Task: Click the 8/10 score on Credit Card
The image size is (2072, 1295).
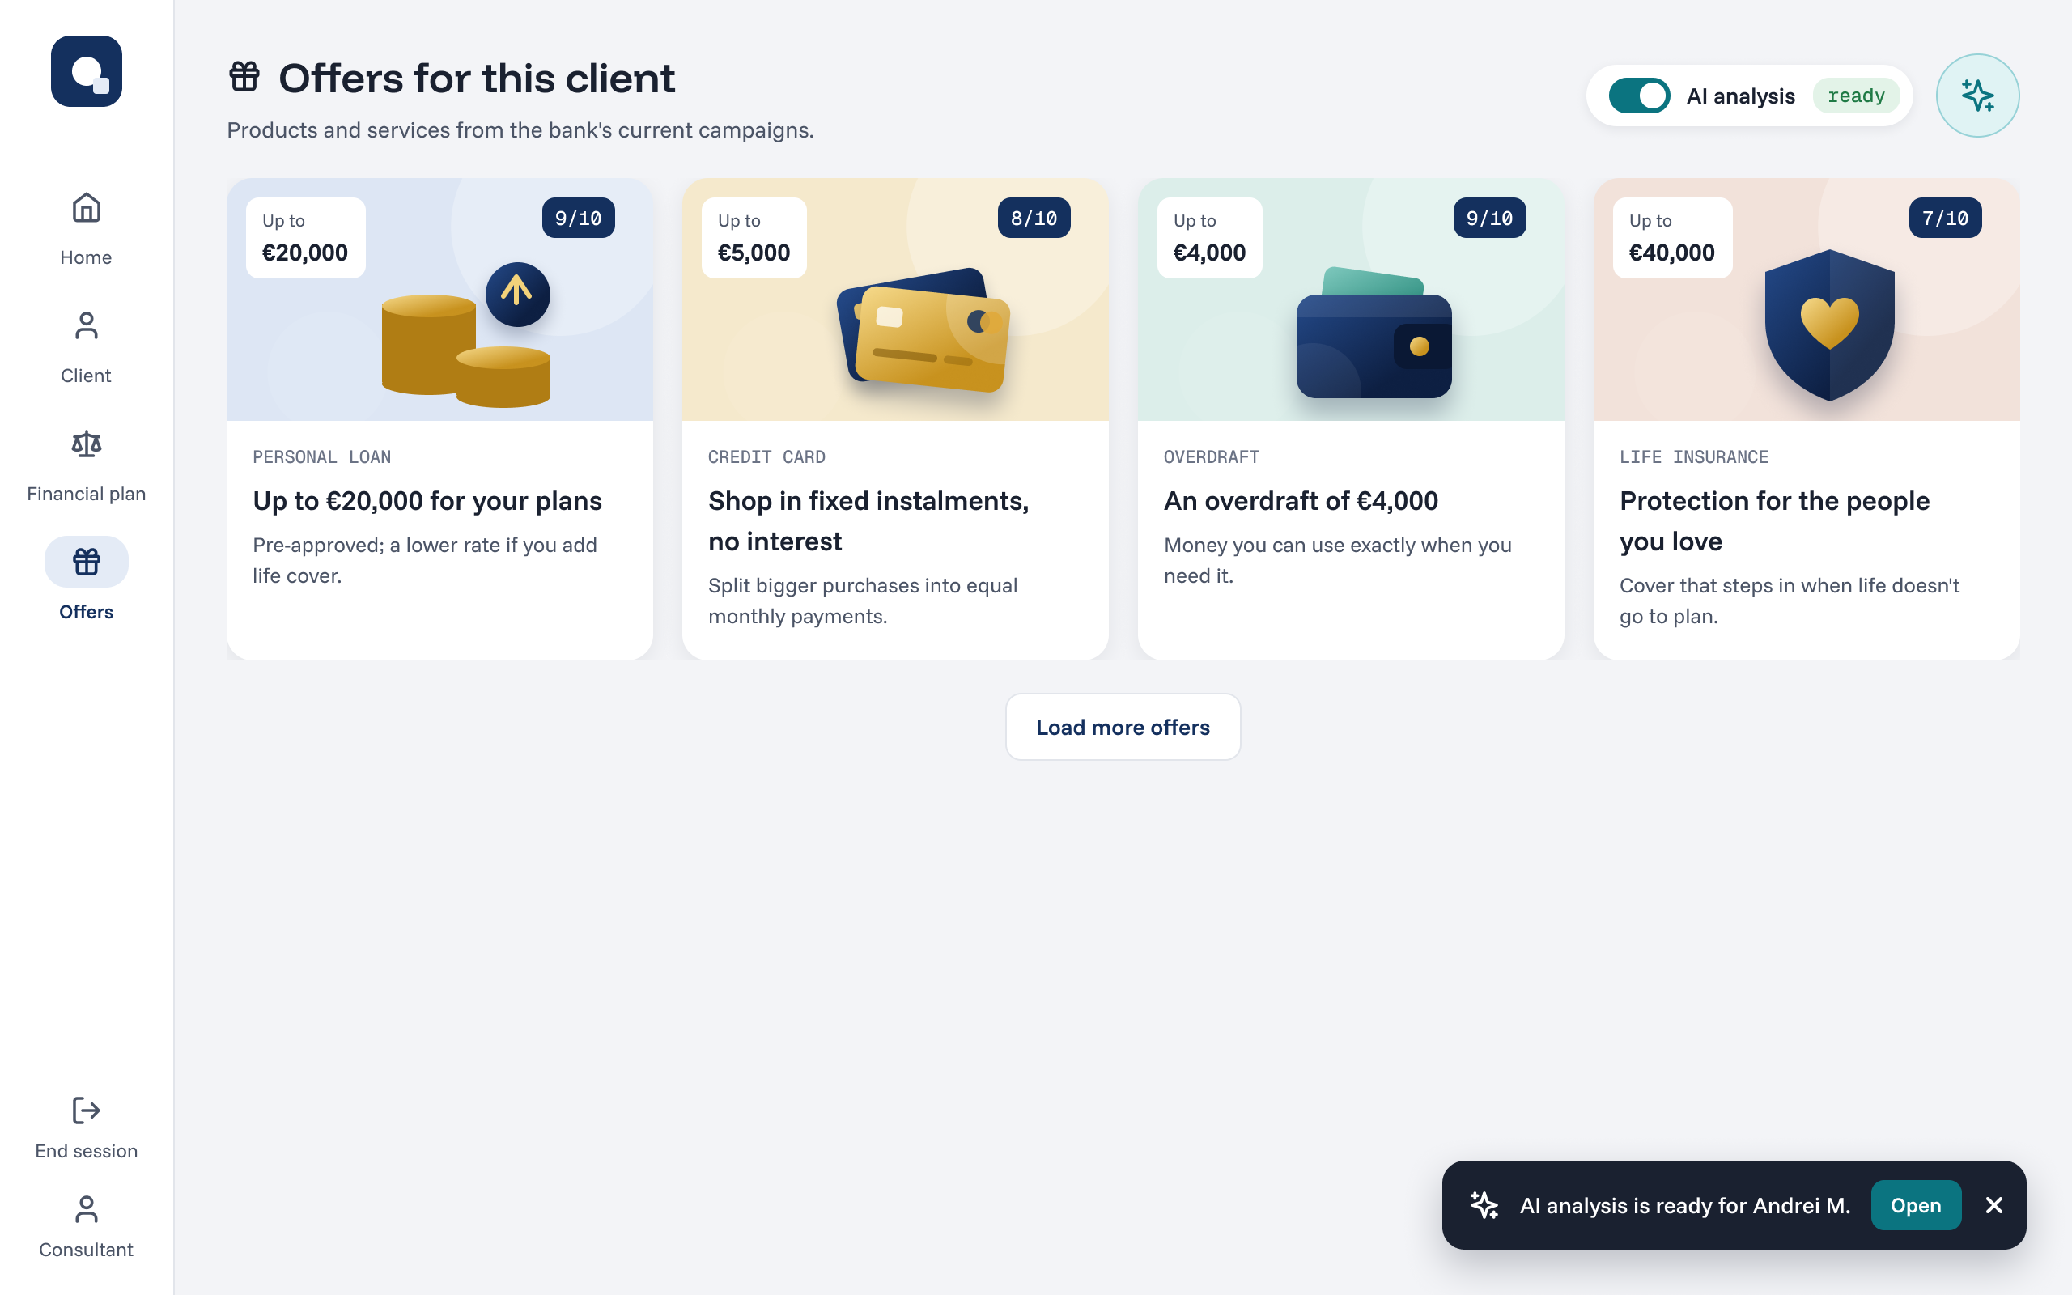Action: point(1034,219)
